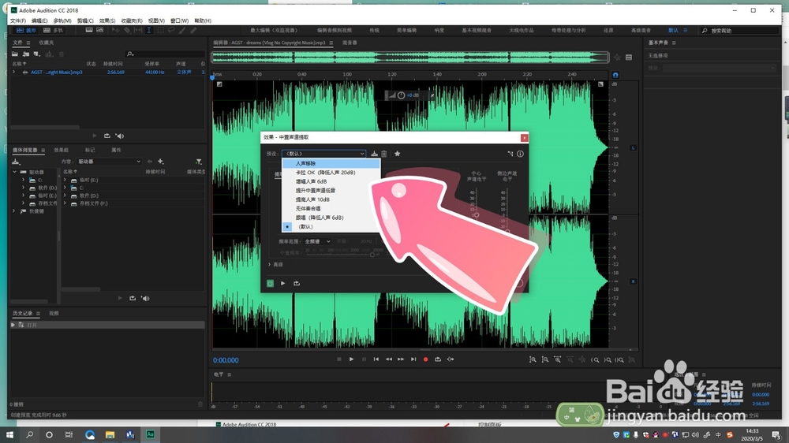Select the 人声移除 preset in the list
Screen dimensions: 789x443
tap(331, 163)
